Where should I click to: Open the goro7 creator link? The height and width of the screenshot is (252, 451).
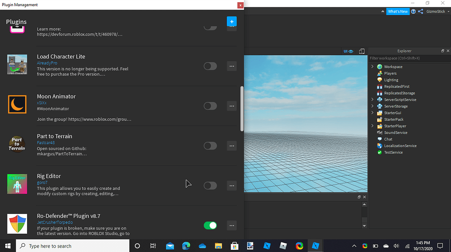point(42,182)
